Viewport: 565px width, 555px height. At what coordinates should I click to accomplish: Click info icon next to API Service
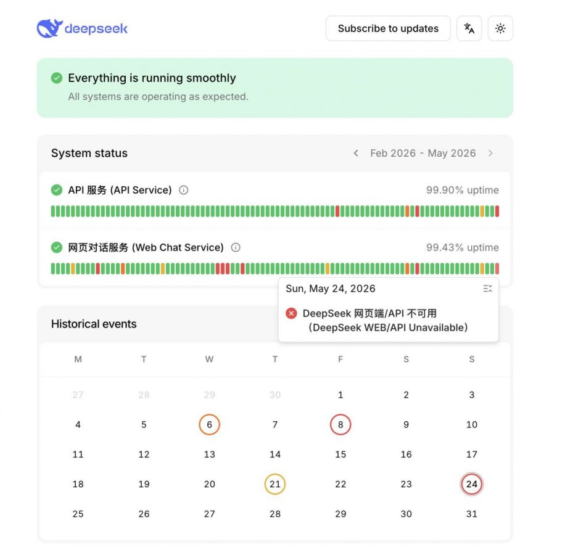(183, 190)
